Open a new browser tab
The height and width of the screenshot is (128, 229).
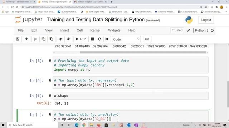pos(111,2)
